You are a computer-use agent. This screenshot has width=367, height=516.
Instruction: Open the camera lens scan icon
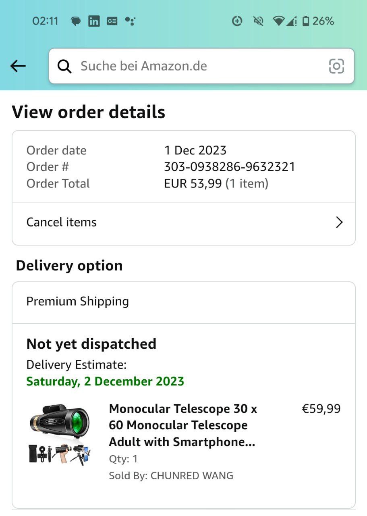336,66
